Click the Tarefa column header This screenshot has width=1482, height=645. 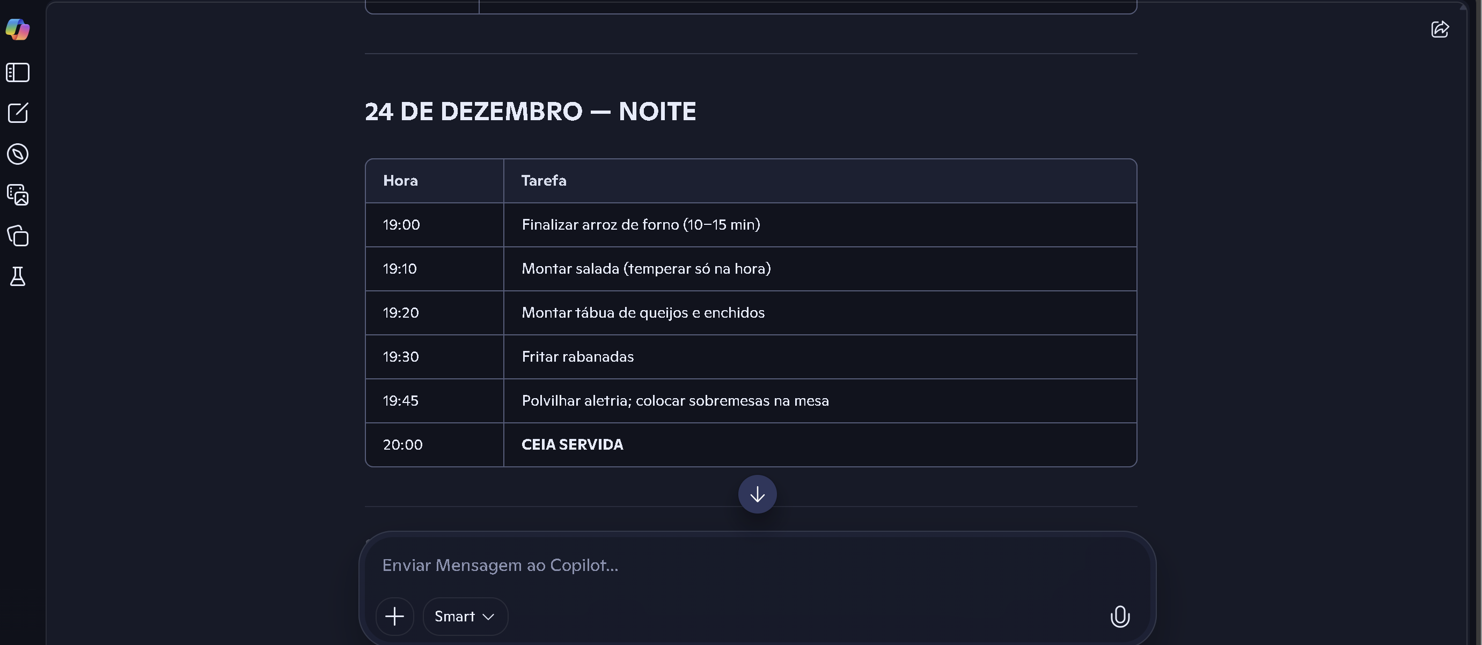544,181
